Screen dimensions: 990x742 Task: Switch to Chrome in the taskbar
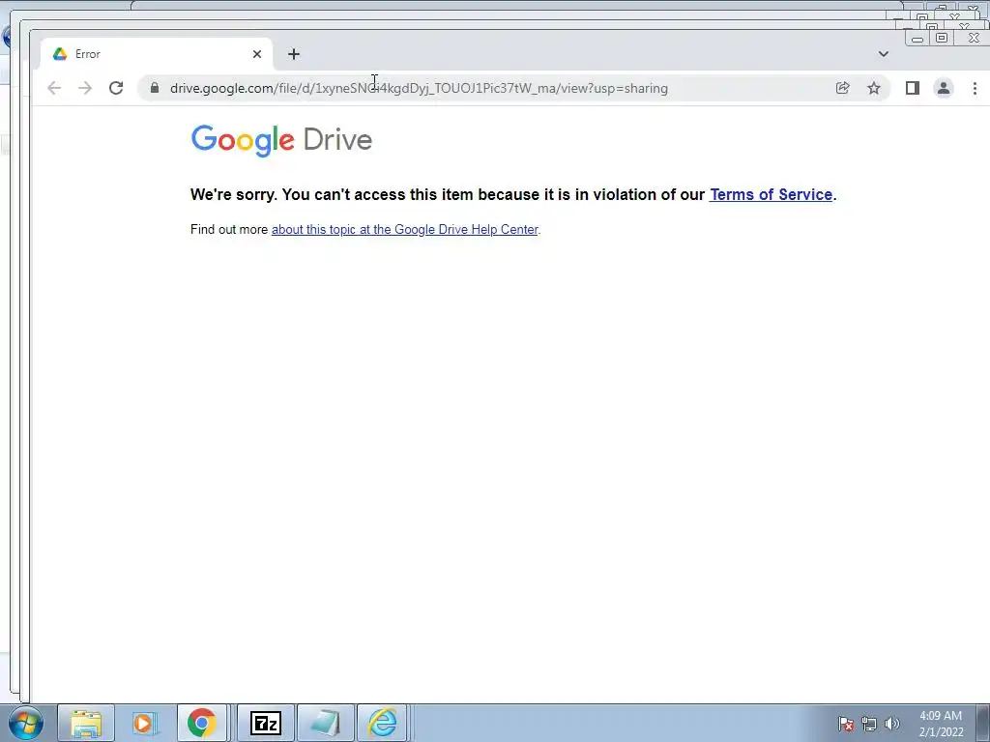(x=202, y=723)
